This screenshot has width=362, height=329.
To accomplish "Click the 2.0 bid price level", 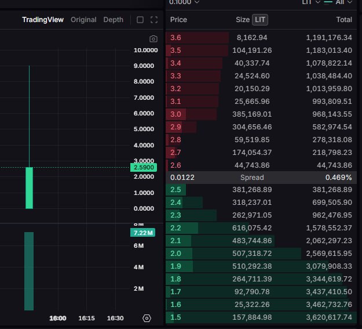I will pos(175,254).
